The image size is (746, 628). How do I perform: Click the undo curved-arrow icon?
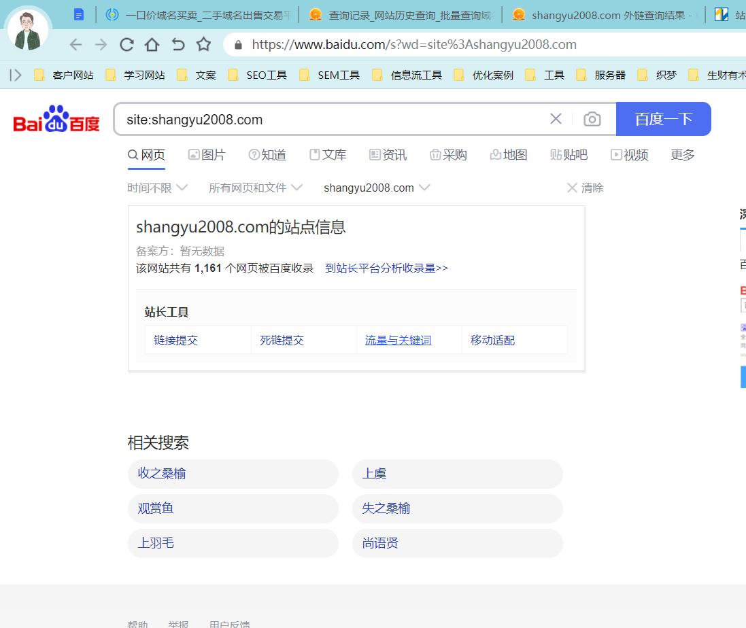(177, 43)
